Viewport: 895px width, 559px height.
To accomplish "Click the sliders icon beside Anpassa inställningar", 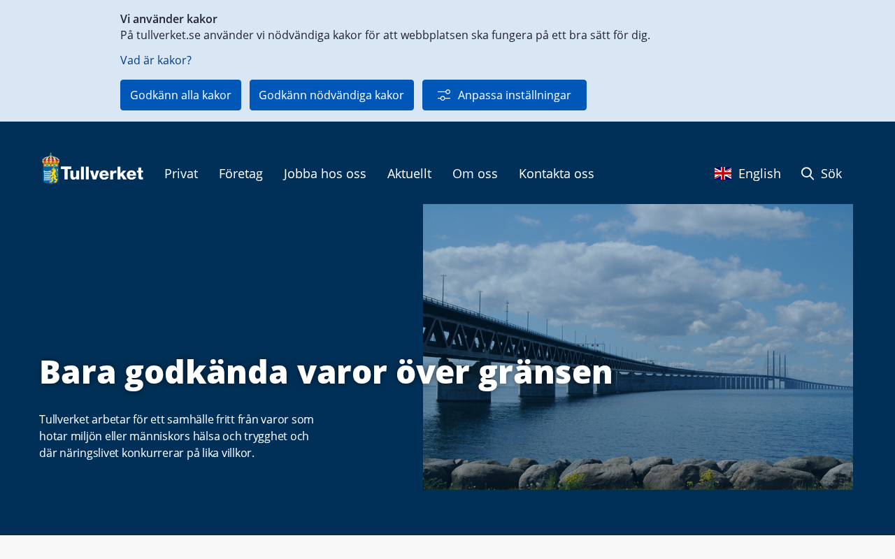I will click(444, 95).
